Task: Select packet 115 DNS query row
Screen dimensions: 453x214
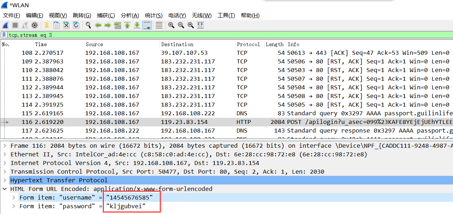Action: pos(226,113)
